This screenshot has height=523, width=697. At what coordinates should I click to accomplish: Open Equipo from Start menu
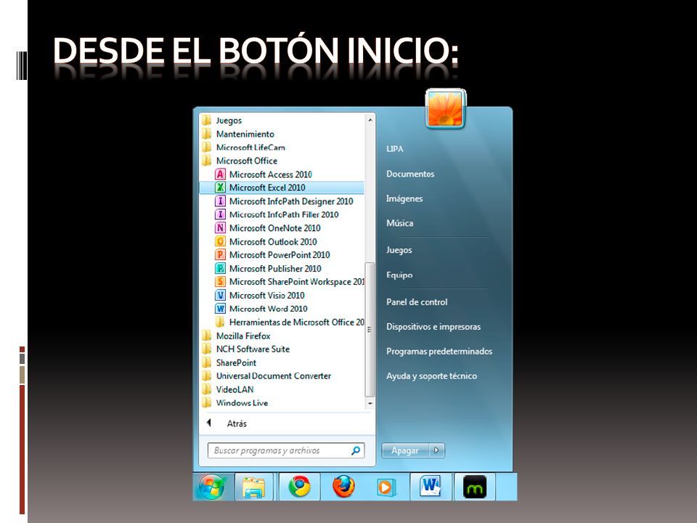(399, 275)
